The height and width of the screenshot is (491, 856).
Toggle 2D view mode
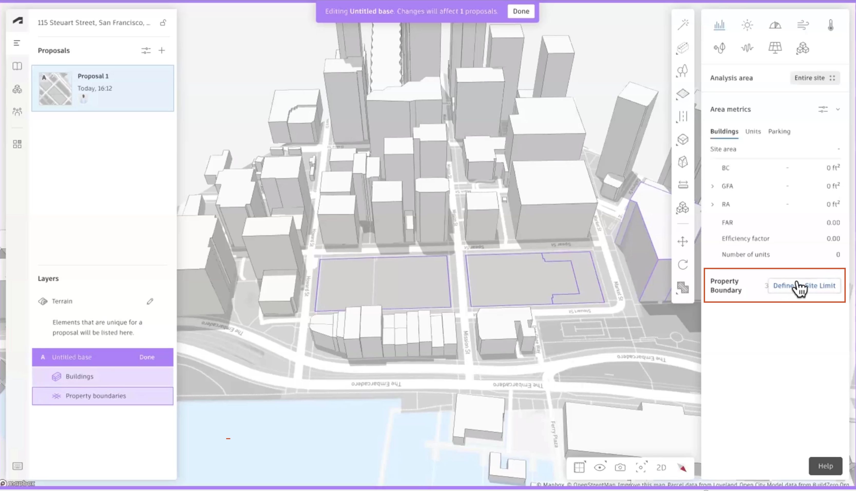[x=661, y=466]
